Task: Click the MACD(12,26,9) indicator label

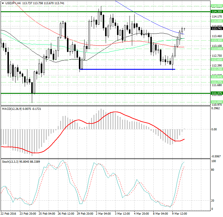Action: (x=13, y=109)
